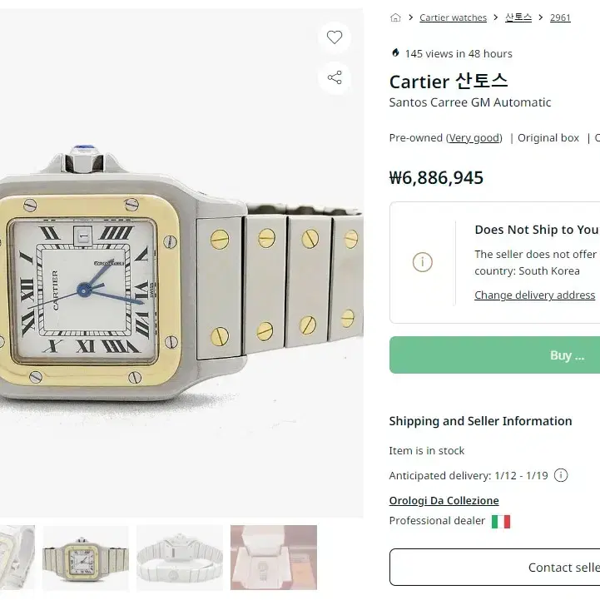The height and width of the screenshot is (600, 600).
Task: Click the green Buy button
Action: click(x=495, y=355)
